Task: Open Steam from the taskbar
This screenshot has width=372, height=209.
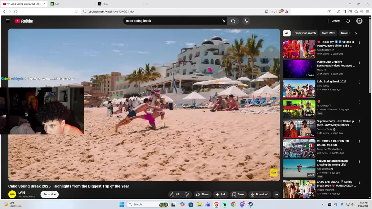Action: pyautogui.click(x=251, y=204)
